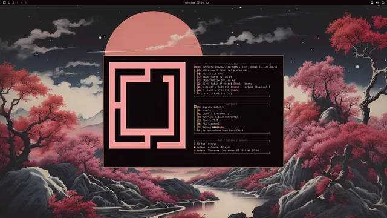
Task: Click '1920x1080 in 28", 60 Hz' text
Action: click(218, 81)
